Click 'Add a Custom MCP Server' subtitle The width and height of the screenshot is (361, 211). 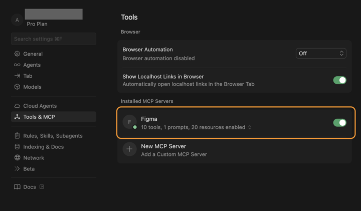174,154
